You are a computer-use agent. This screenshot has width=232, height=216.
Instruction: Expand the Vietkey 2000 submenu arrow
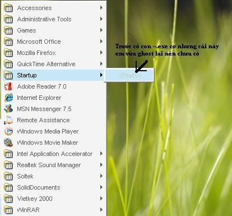point(101,199)
